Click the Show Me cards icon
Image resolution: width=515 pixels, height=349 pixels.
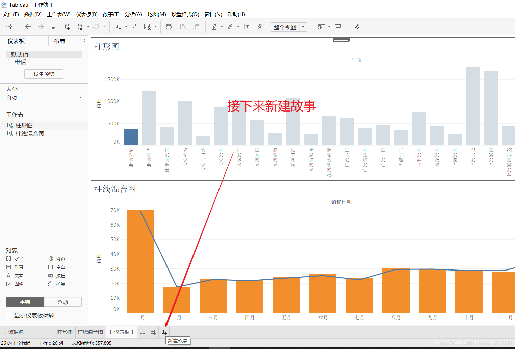(322, 27)
